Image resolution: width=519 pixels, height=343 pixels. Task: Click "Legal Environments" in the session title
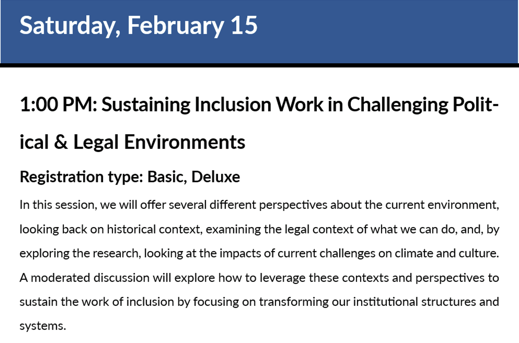tap(159, 143)
